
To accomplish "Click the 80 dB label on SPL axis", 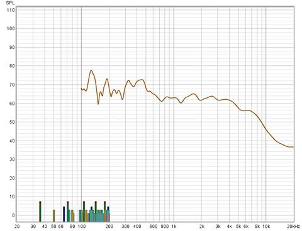I will point(12,66).
